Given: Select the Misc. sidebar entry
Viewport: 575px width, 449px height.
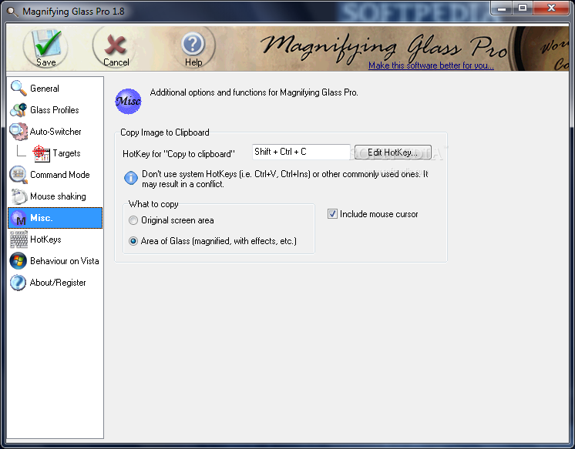Looking at the screenshot, I should click(55, 218).
